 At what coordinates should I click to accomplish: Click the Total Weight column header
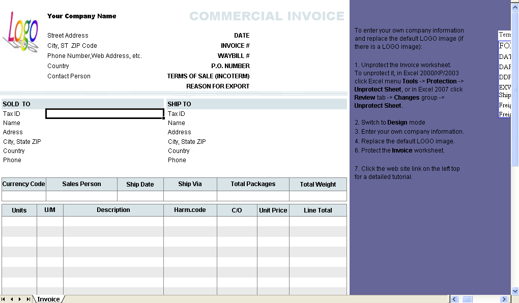pos(318,184)
